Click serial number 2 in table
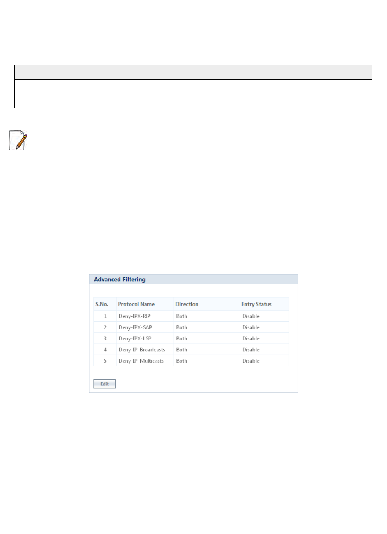 coord(105,327)
